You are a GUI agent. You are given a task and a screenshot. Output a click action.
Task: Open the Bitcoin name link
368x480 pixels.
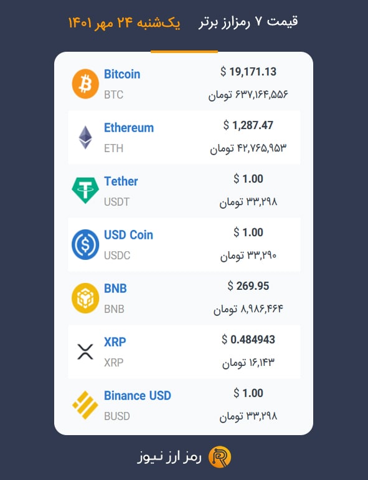pos(122,74)
